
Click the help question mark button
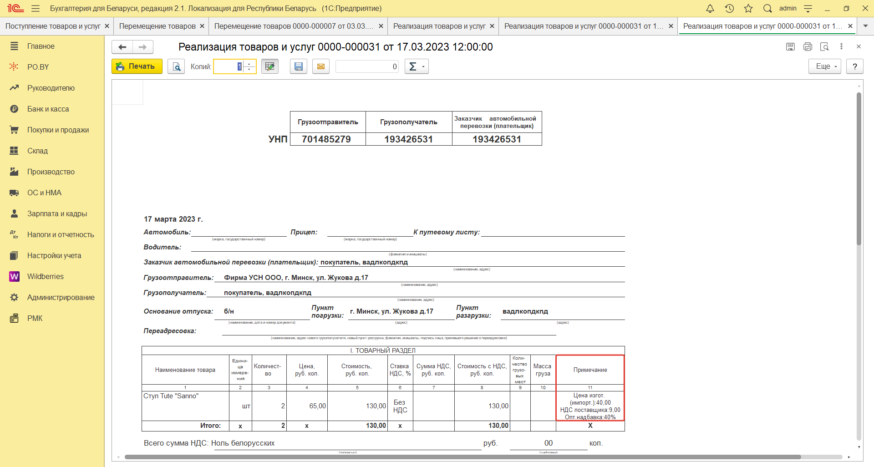click(855, 66)
